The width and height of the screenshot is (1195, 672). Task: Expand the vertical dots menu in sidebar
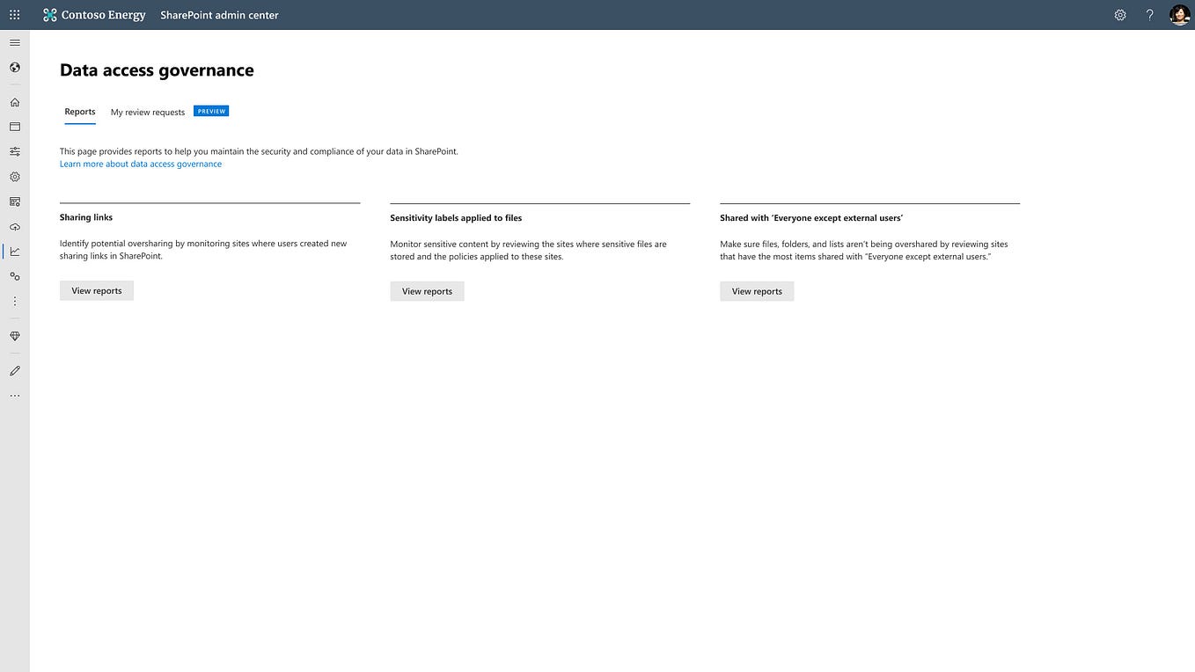point(14,301)
